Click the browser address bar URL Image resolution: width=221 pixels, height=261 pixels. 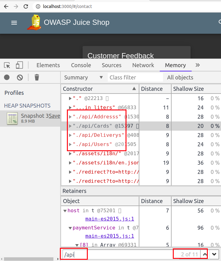point(67,6)
